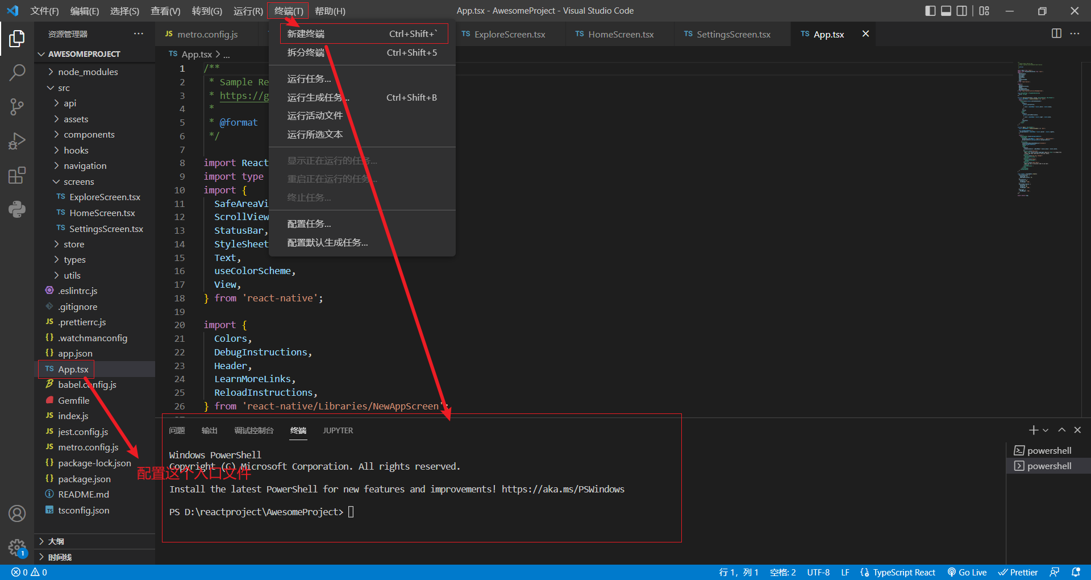Toggle secondary side bar layout icon
Screen dimensions: 1091x580
pyautogui.click(x=961, y=11)
